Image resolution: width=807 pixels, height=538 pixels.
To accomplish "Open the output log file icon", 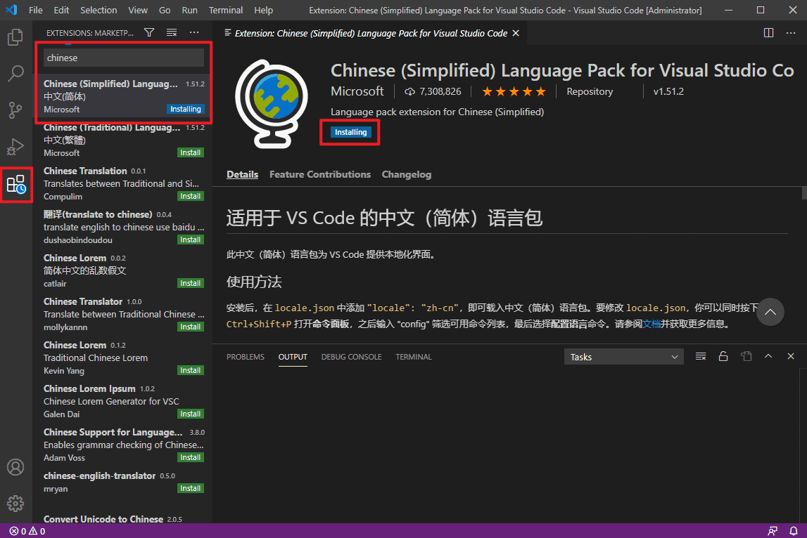I will click(x=746, y=357).
